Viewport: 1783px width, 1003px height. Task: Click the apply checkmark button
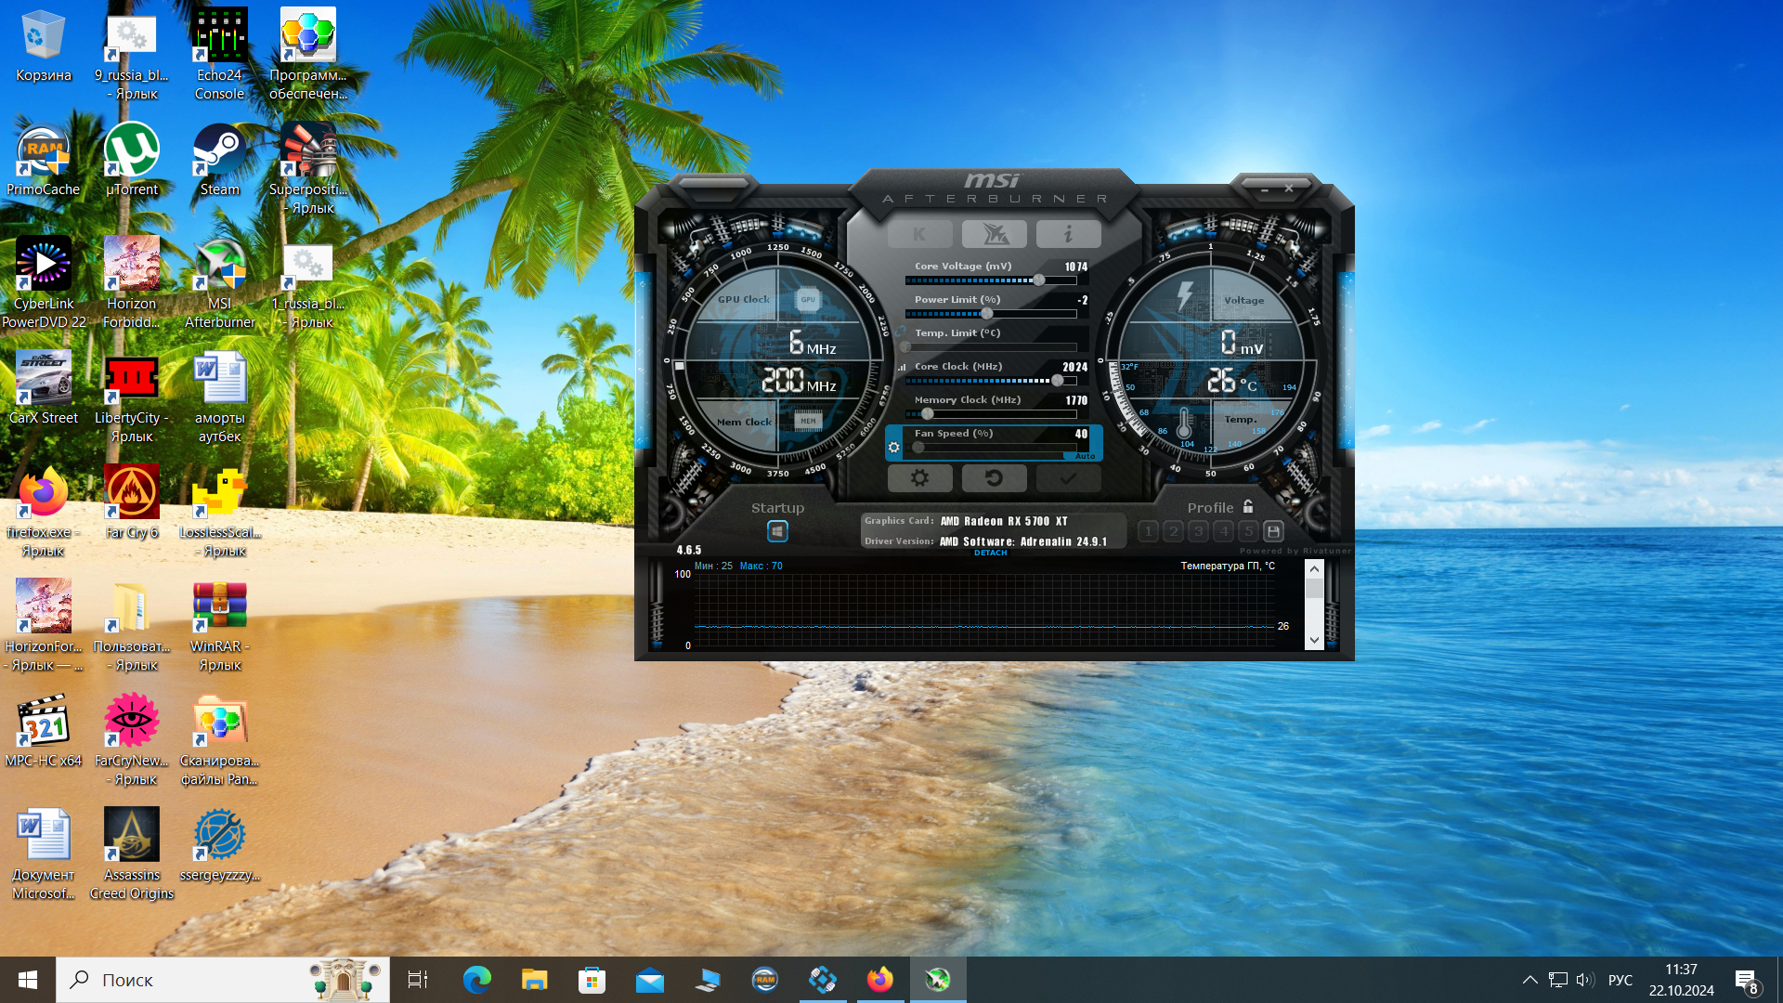pos(1068,478)
